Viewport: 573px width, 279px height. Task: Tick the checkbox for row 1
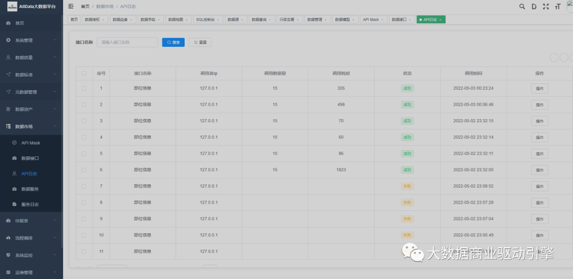tap(84, 88)
